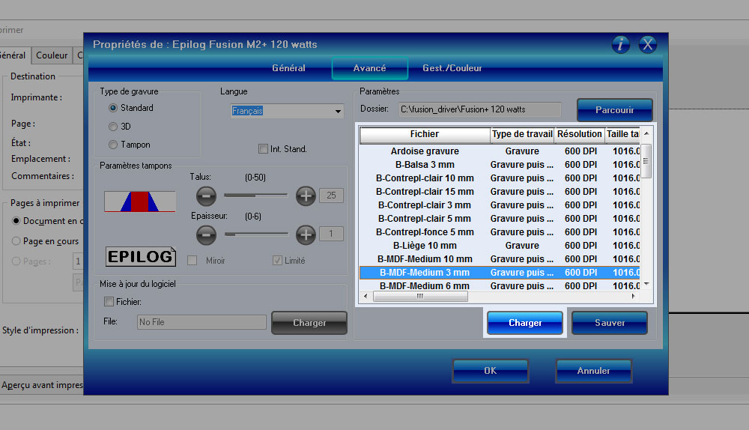This screenshot has height=430, width=749.
Task: Enable the Miroir checkbox
Action: pyautogui.click(x=192, y=261)
